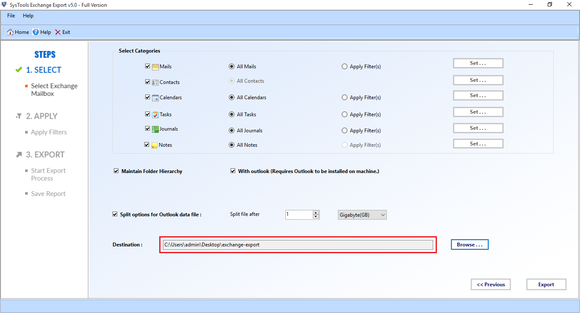
Task: Click the Calendars category icon
Action: 155,98
